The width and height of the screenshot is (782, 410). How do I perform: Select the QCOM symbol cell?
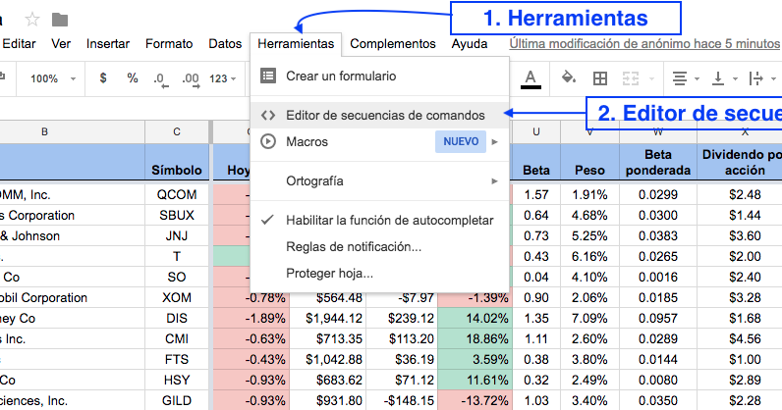pyautogui.click(x=177, y=194)
